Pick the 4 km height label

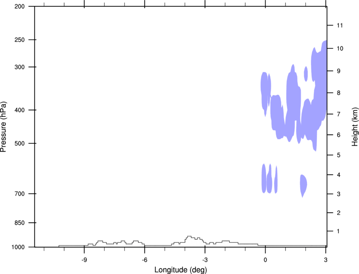point(339,175)
